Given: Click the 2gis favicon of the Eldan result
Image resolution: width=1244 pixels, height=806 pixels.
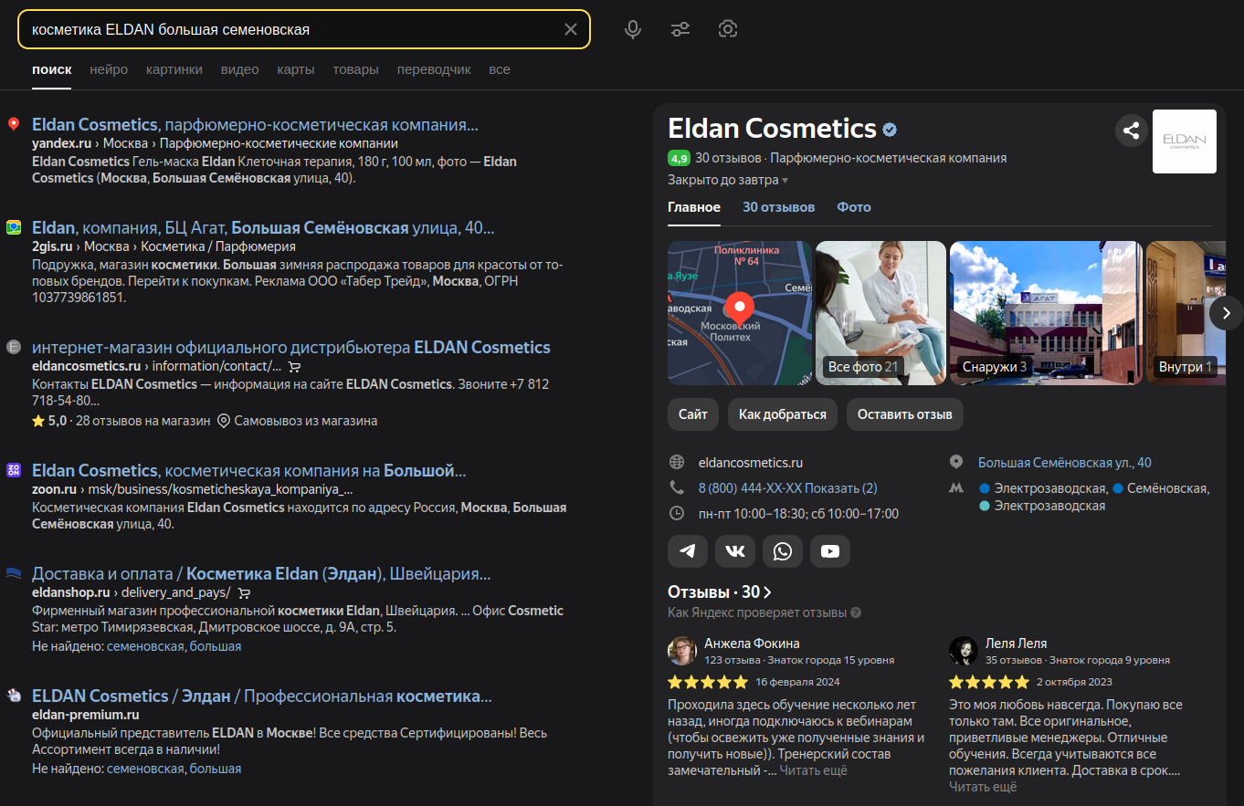Looking at the screenshot, I should point(14,228).
